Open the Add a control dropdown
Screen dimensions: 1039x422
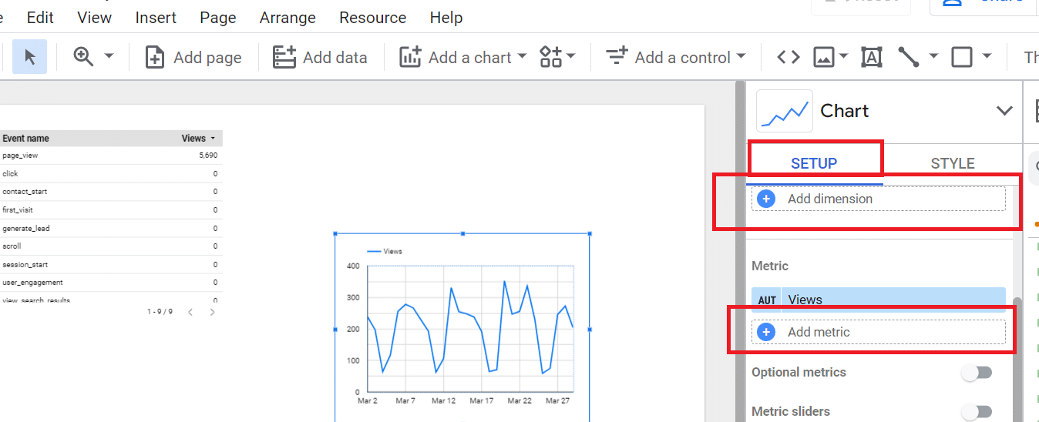pos(676,57)
